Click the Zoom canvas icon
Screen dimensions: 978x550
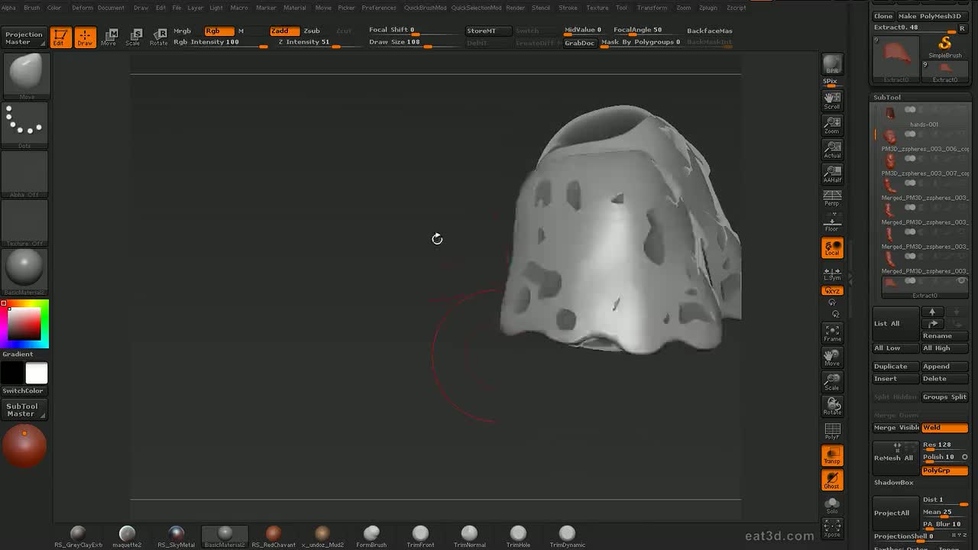pyautogui.click(x=832, y=125)
